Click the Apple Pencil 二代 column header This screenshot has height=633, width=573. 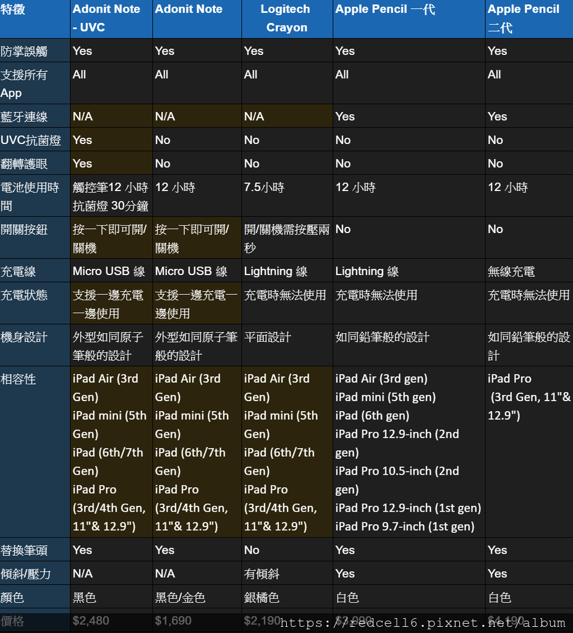(x=529, y=19)
